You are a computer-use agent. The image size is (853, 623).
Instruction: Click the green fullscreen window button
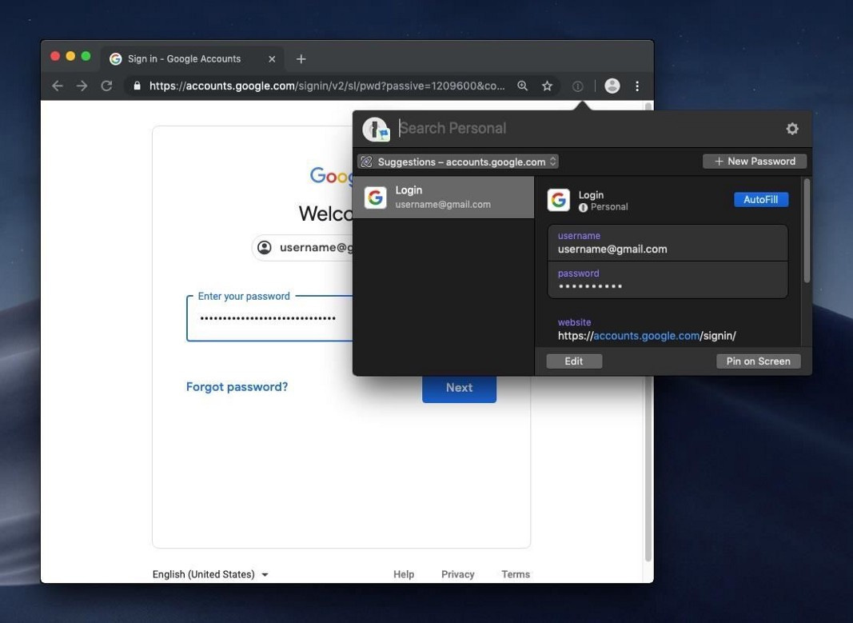coord(86,56)
